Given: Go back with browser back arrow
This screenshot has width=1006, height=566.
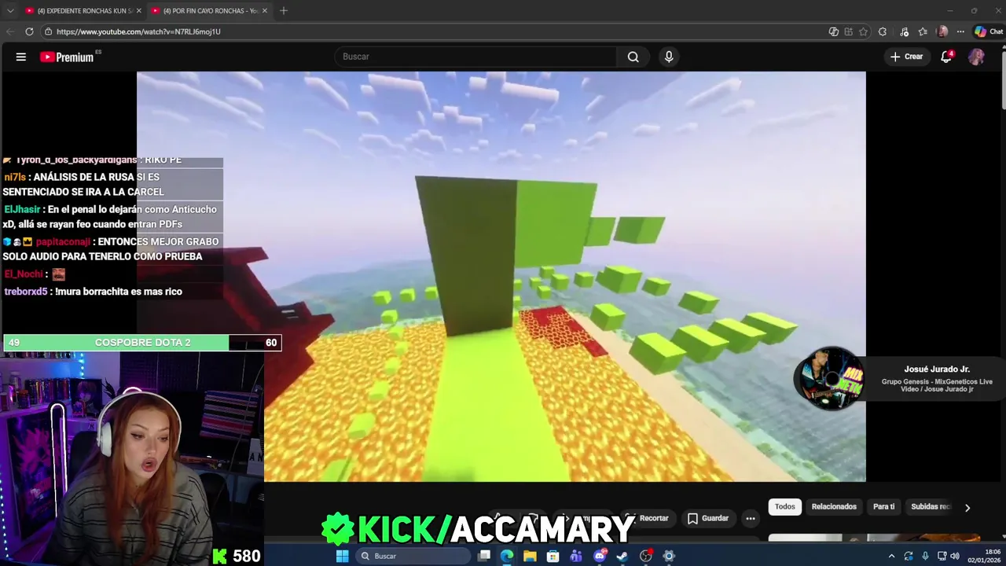Looking at the screenshot, I should point(10,31).
